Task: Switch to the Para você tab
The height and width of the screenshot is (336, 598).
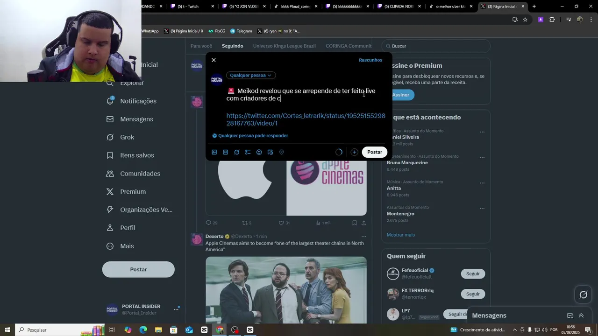Action: point(201,46)
